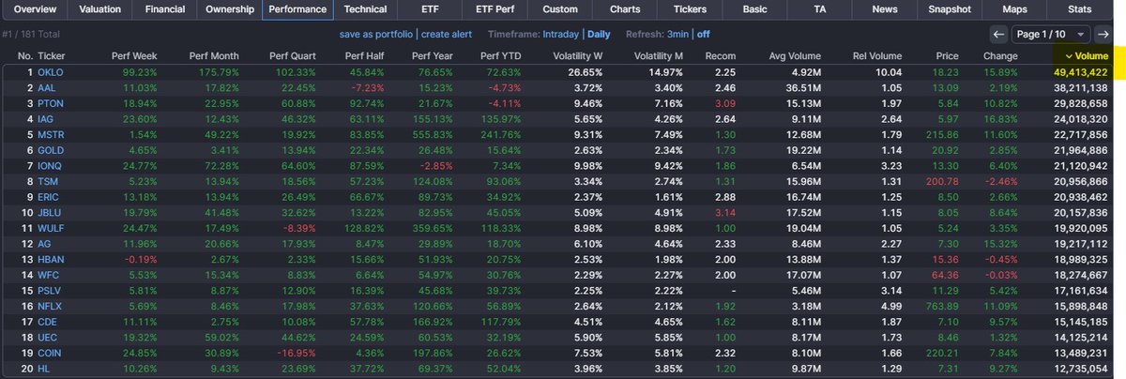Switch to the Ownership tab
Screen dimensions: 1126x379
[230, 10]
